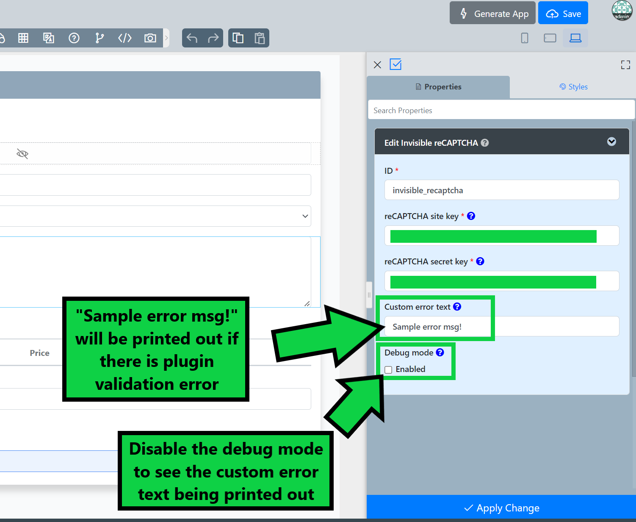Paste the copied element
Image resolution: width=636 pixels, height=522 pixels.
pos(260,38)
